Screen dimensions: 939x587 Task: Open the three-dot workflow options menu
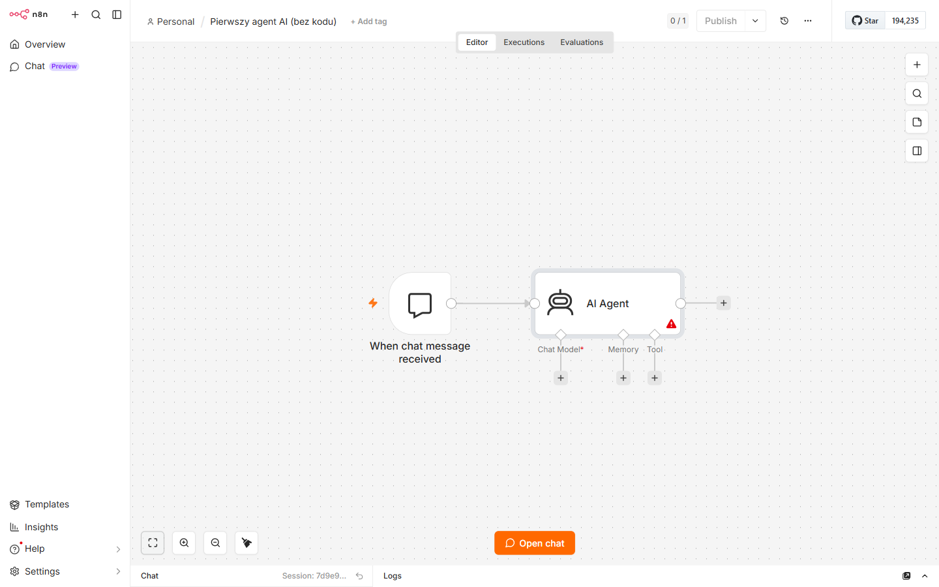(808, 21)
